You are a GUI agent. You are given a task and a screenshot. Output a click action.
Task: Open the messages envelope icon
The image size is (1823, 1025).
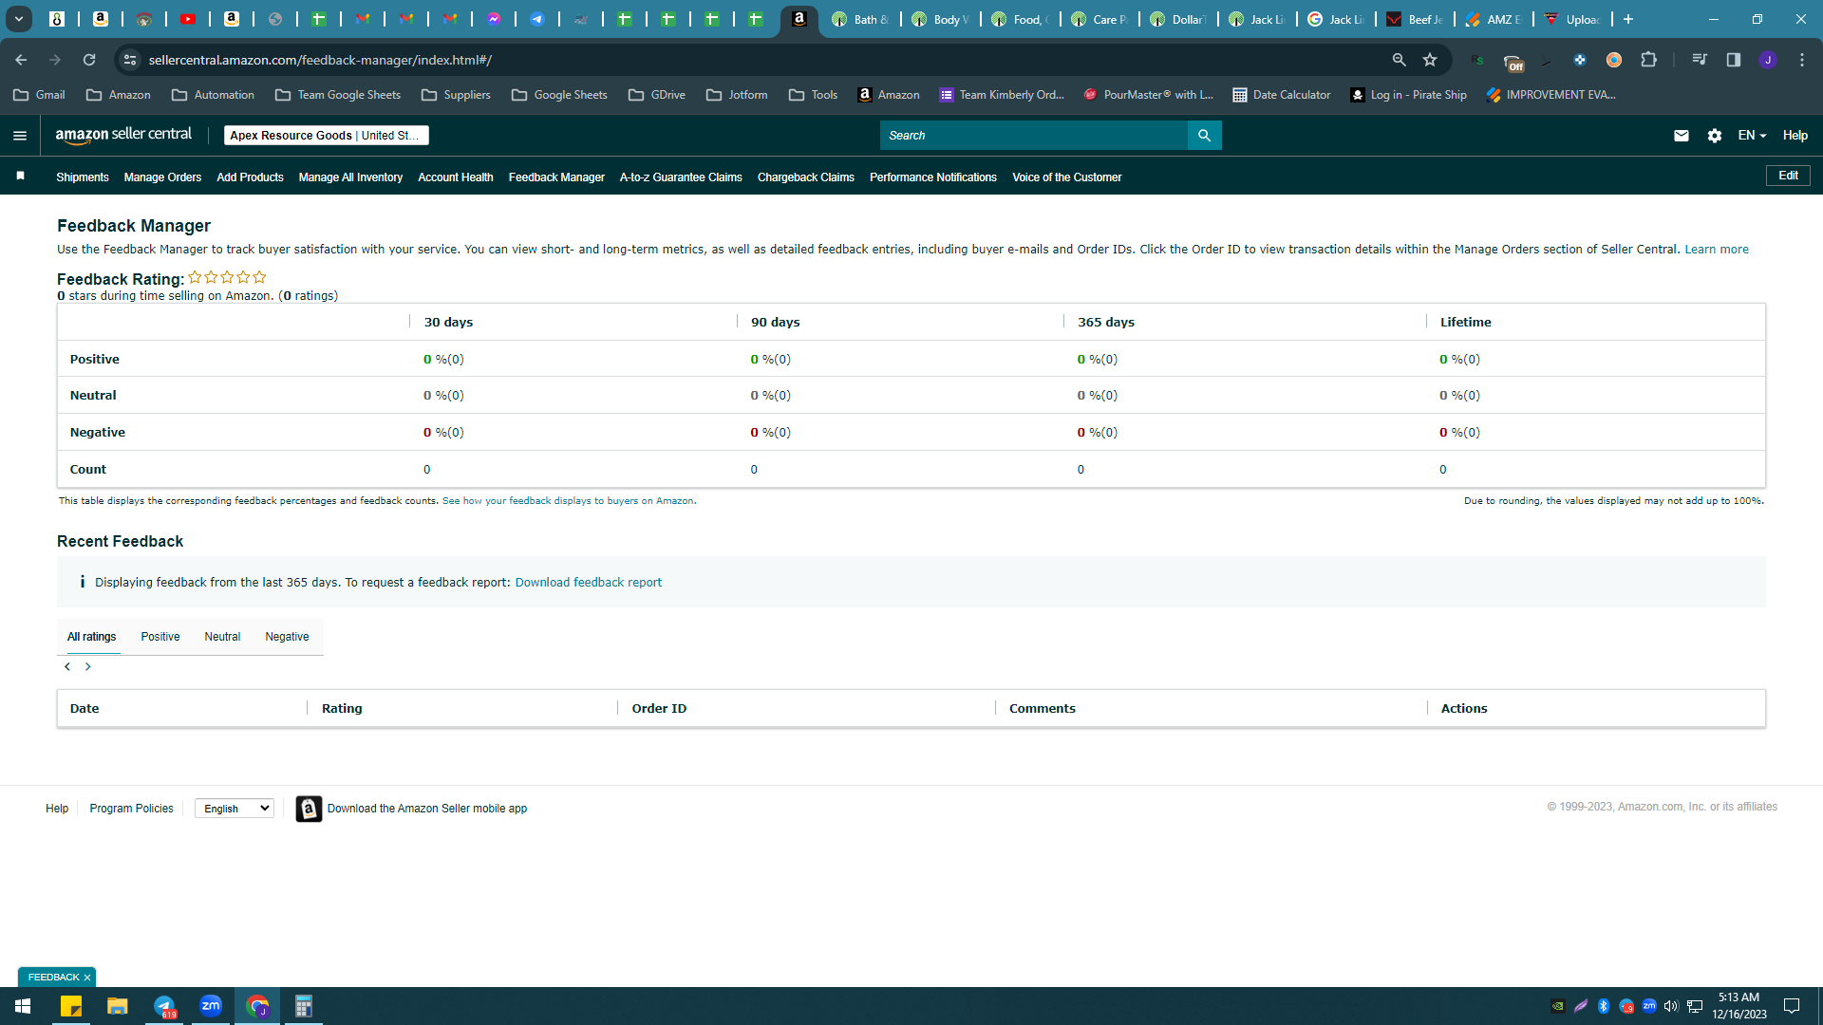pos(1681,136)
